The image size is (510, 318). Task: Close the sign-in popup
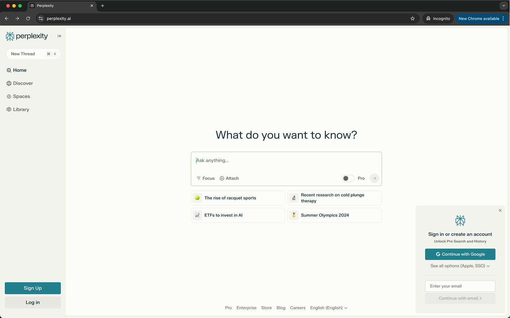click(500, 210)
